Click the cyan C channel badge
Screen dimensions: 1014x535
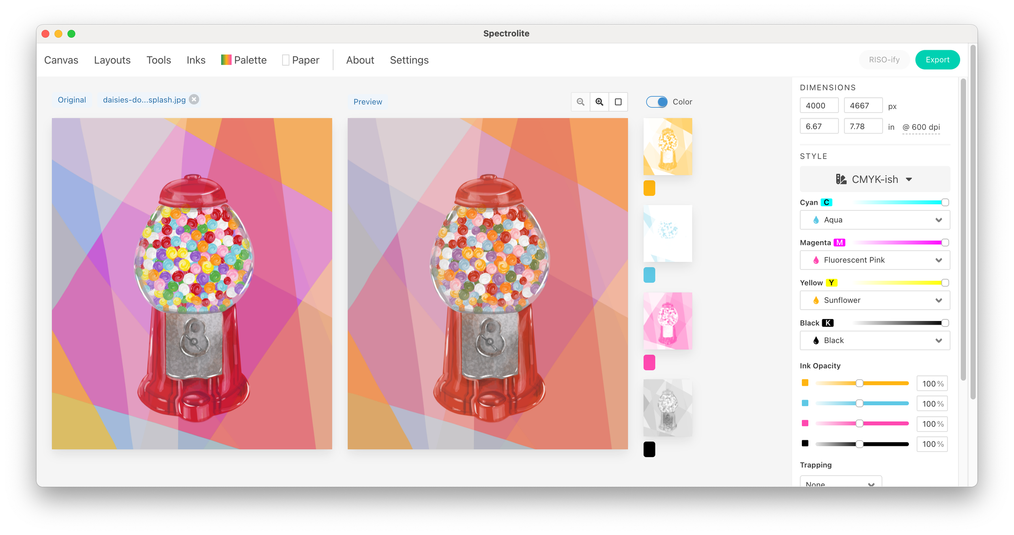click(x=827, y=202)
